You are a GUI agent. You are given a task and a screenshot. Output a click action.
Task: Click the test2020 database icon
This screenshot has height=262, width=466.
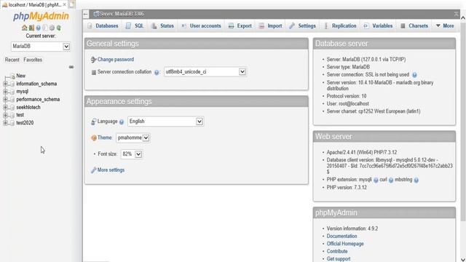point(12,123)
